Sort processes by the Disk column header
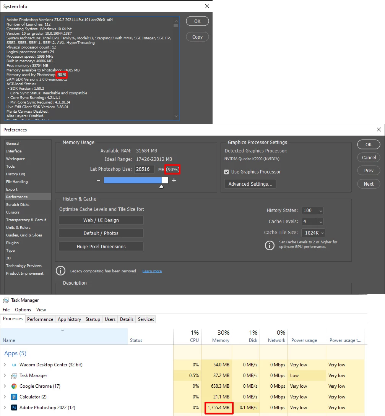Image resolution: width=385 pixels, height=416 pixels. click(246, 337)
